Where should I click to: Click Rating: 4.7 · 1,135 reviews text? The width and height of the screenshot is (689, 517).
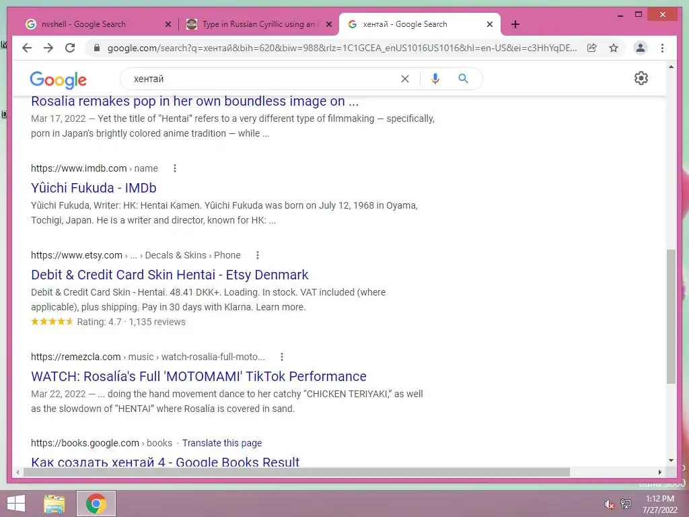(x=131, y=322)
